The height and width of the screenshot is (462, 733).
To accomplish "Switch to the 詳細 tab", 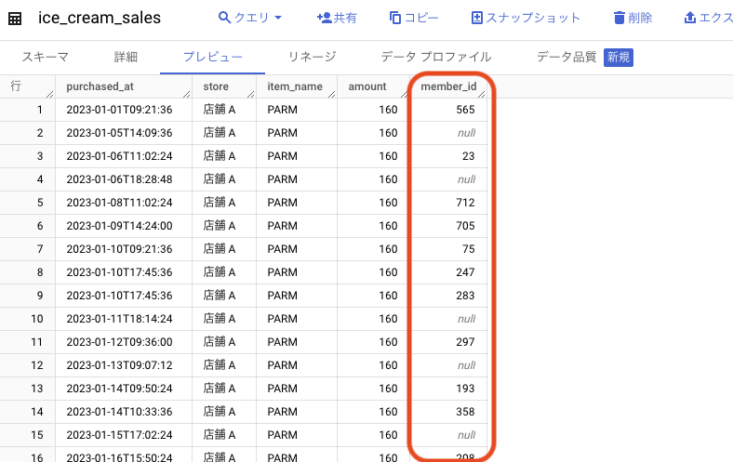I will click(x=126, y=57).
